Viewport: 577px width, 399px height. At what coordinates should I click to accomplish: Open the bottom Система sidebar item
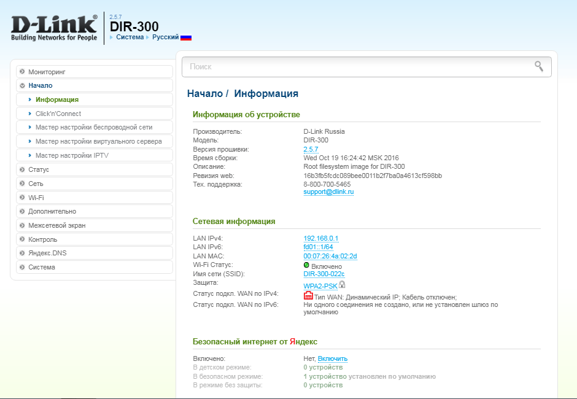click(95, 267)
